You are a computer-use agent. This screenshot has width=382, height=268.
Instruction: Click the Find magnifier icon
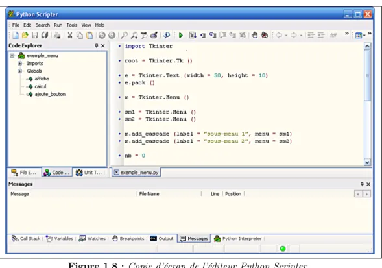125,35
